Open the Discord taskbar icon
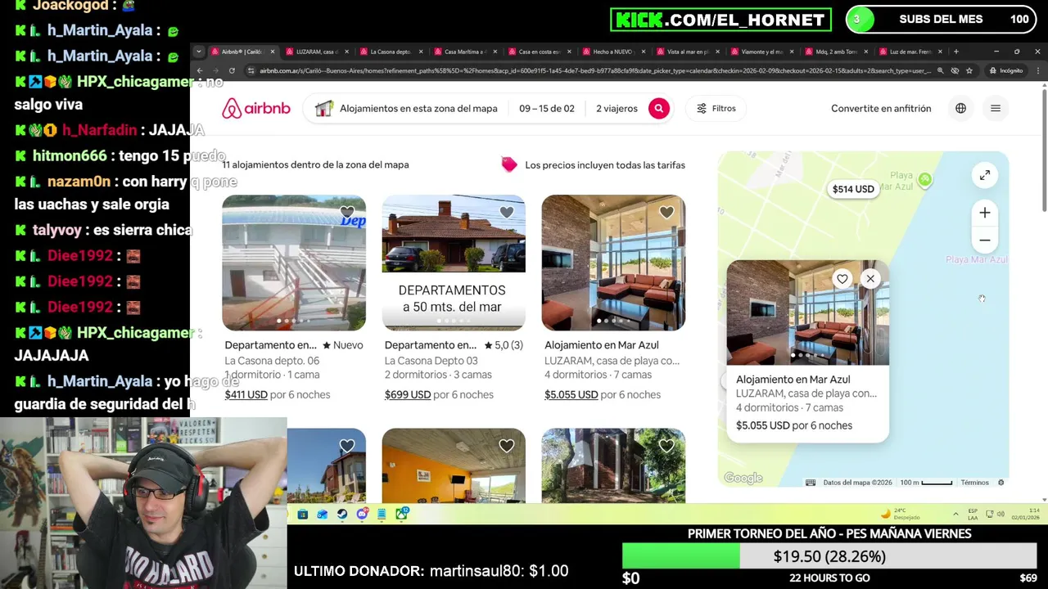 pos(362,514)
